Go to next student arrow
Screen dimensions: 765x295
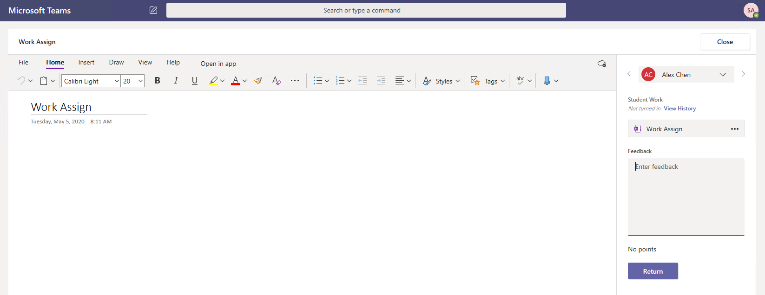[743, 74]
